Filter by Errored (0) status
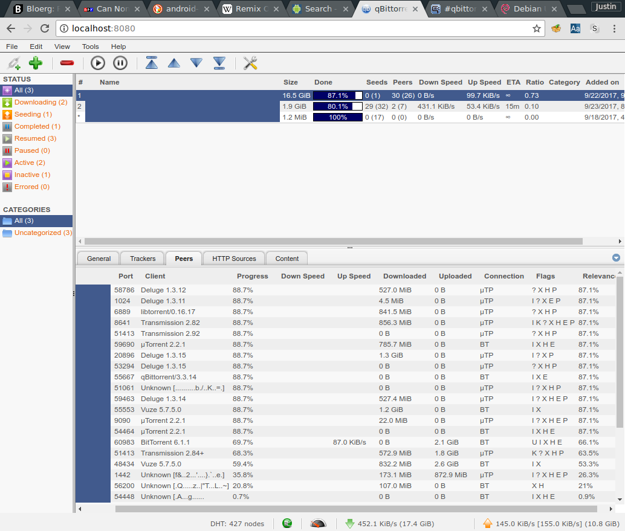Viewport: 625px width, 531px height. (36, 187)
